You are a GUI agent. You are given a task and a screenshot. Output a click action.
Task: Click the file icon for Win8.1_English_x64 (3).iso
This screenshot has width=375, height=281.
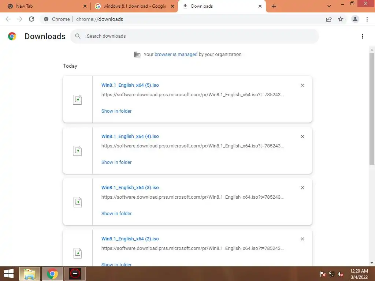tap(78, 202)
